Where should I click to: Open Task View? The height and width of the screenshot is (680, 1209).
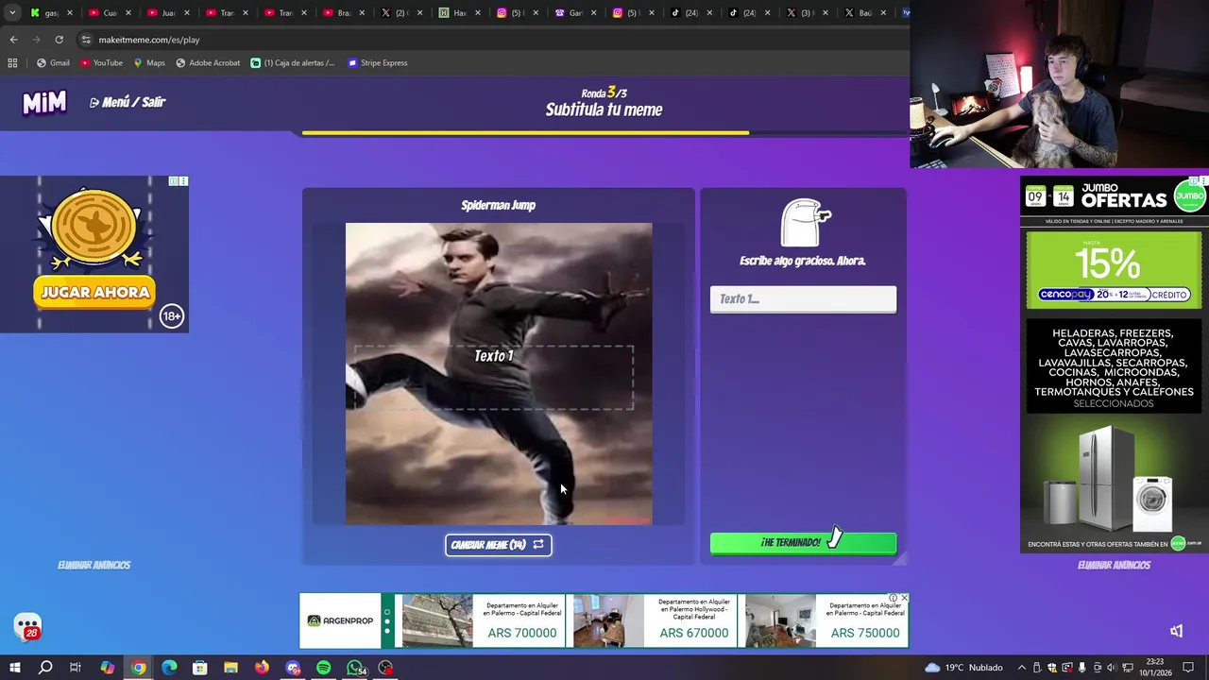76,668
